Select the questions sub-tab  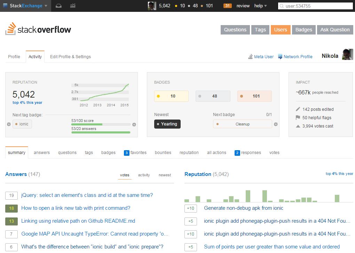pos(67,153)
